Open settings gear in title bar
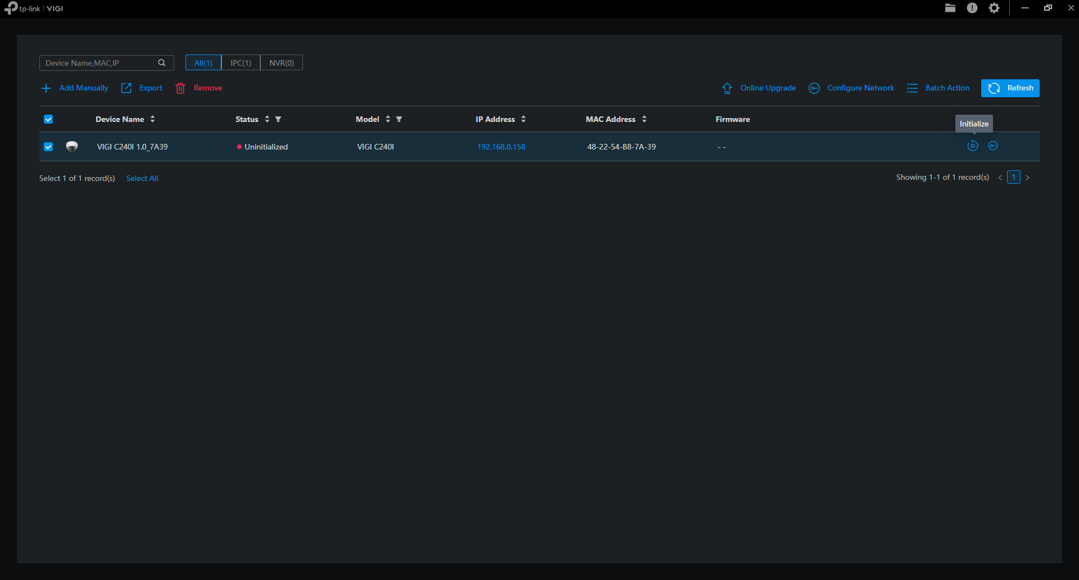 994,8
